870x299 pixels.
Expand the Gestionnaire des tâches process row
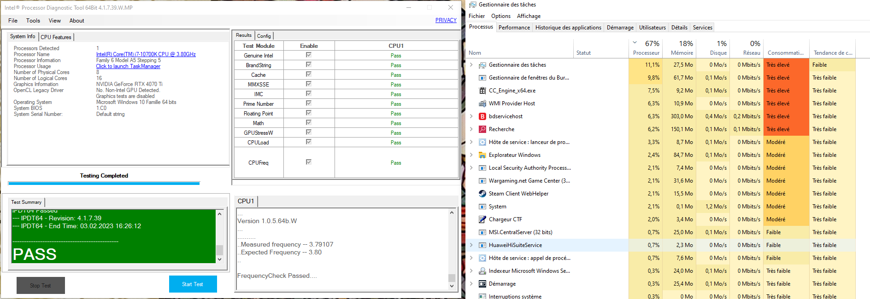coord(471,65)
